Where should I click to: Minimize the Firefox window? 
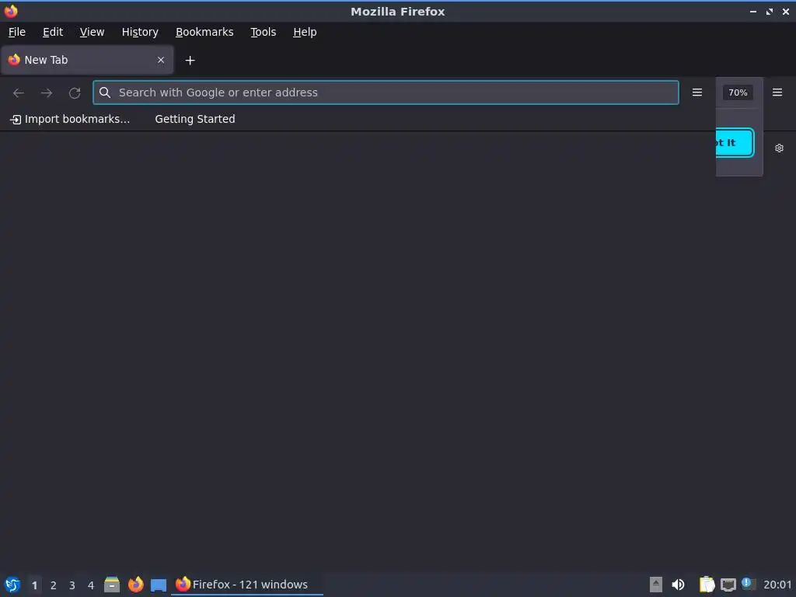pos(752,11)
